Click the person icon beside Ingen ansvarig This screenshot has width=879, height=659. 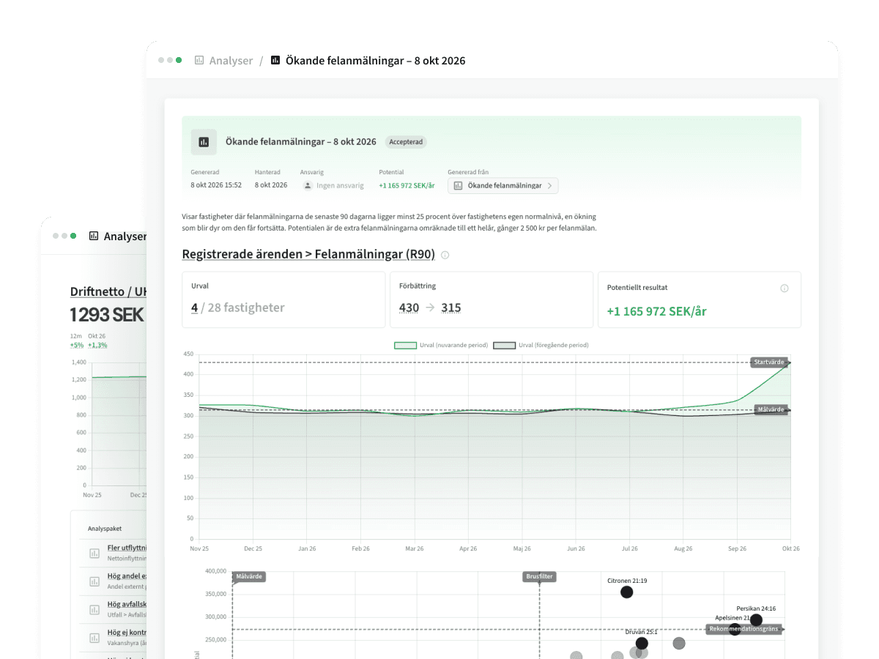pos(308,186)
